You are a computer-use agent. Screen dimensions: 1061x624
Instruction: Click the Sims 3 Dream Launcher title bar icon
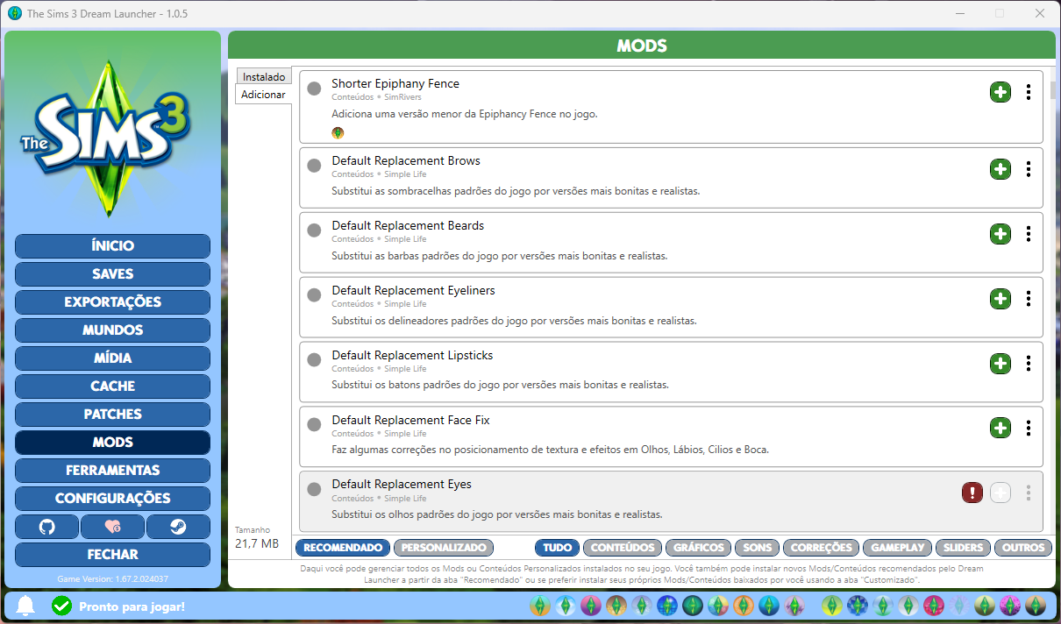14,13
